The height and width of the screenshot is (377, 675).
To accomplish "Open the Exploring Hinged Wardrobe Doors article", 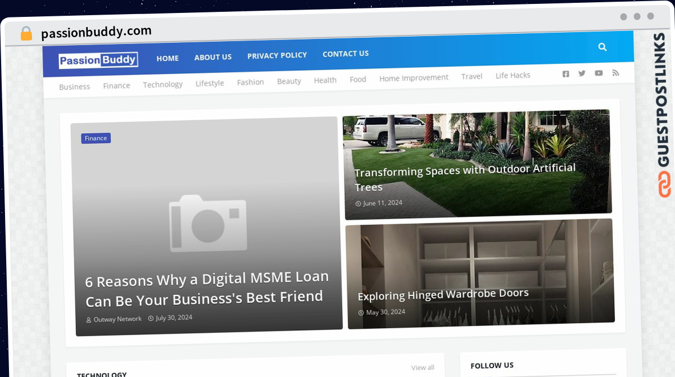I will click(443, 294).
